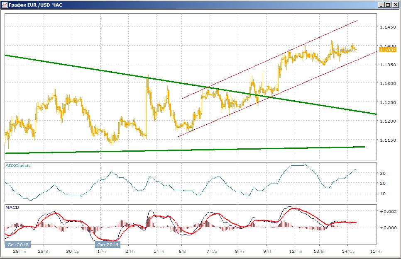Click the MACD indicator label
The width and height of the screenshot is (401, 259).
[12, 207]
